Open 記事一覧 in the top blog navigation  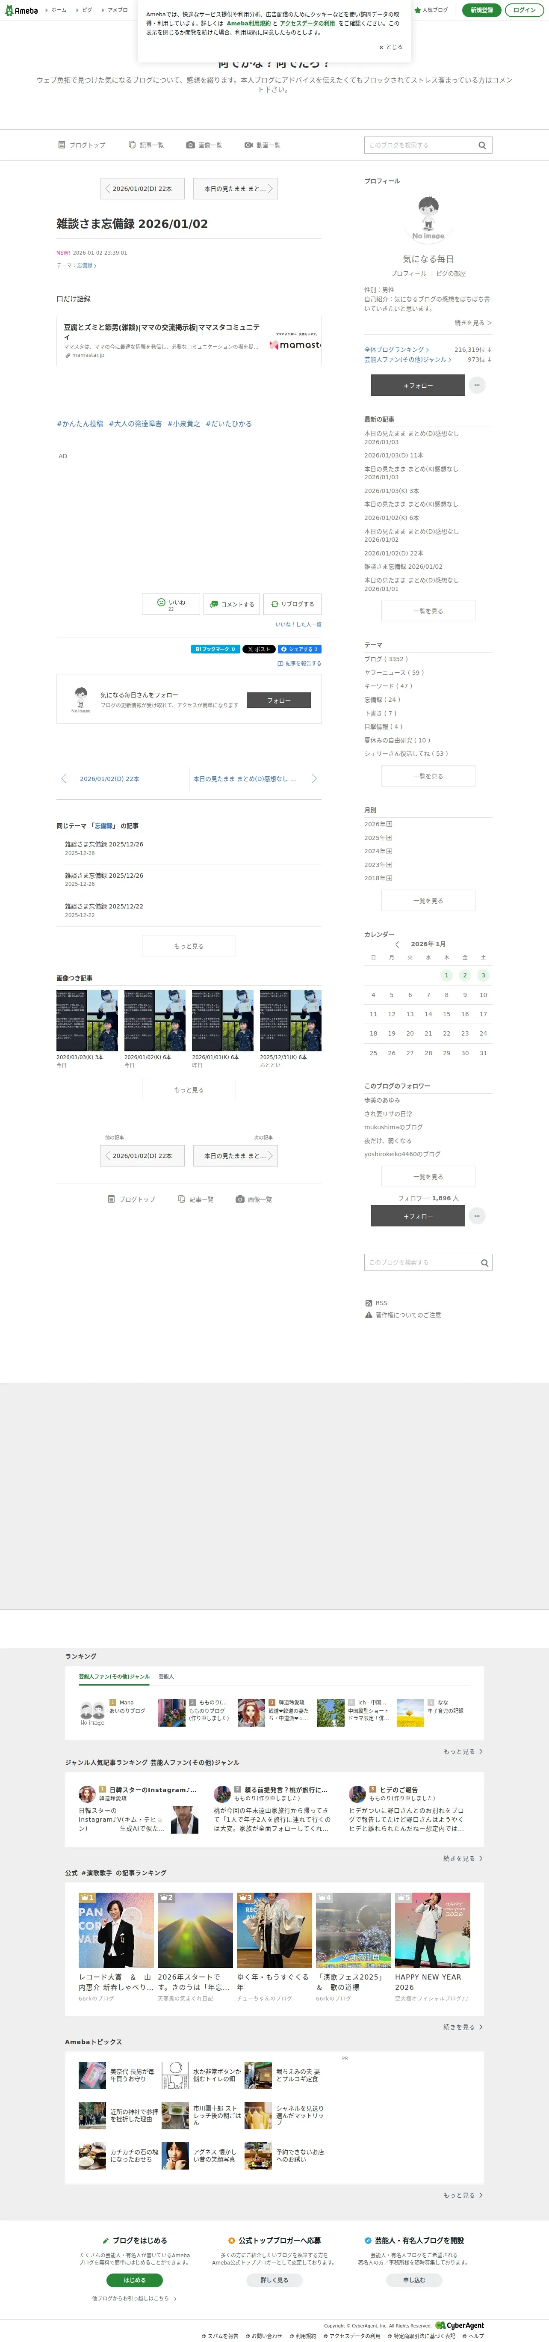pyautogui.click(x=146, y=145)
